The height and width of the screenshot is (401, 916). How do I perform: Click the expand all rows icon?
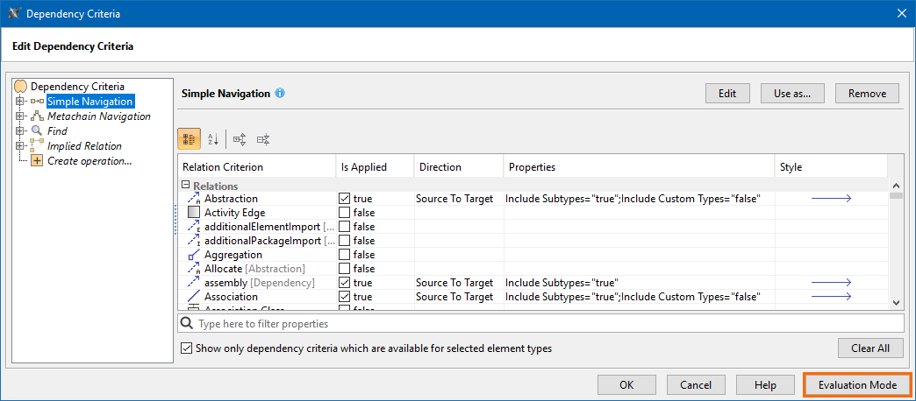pos(240,139)
